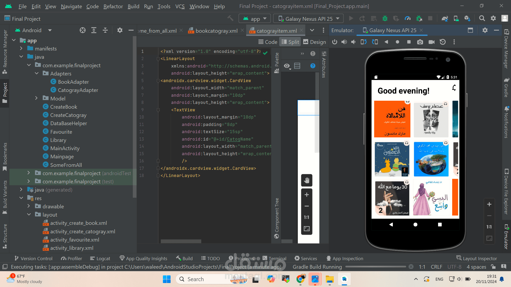Screen dimensions: 511x287
Task: Click the Apply Changes and Restart Activity icon
Action: (x=362, y=19)
